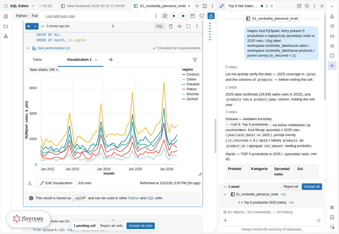The image size is (339, 234).
Task: Open the comments speech bubble icon
Action: click(x=202, y=16)
